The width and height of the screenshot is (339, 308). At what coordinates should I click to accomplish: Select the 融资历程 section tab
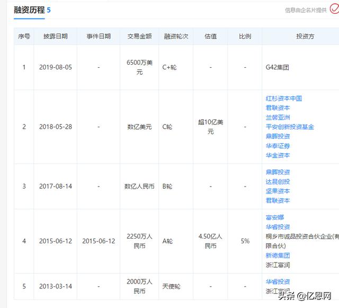pyautogui.click(x=29, y=10)
